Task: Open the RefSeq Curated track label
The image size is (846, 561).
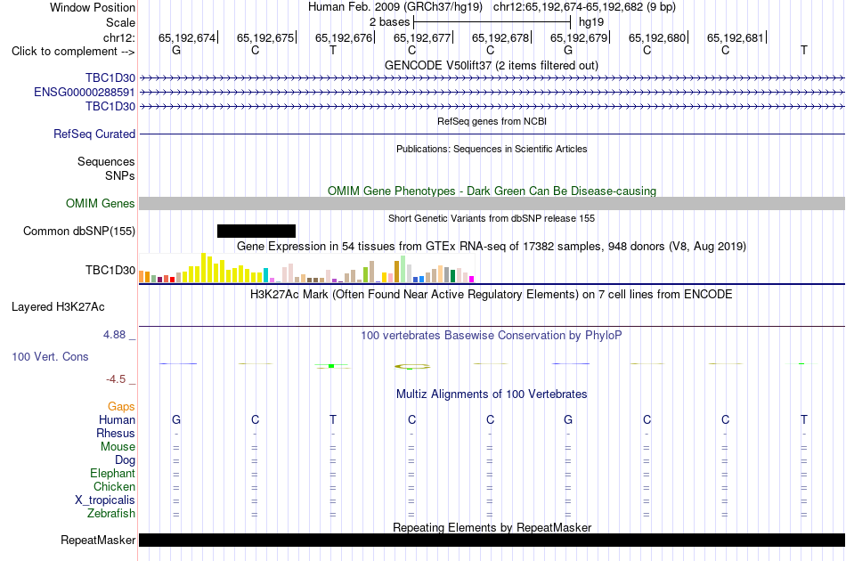Action: (x=94, y=134)
